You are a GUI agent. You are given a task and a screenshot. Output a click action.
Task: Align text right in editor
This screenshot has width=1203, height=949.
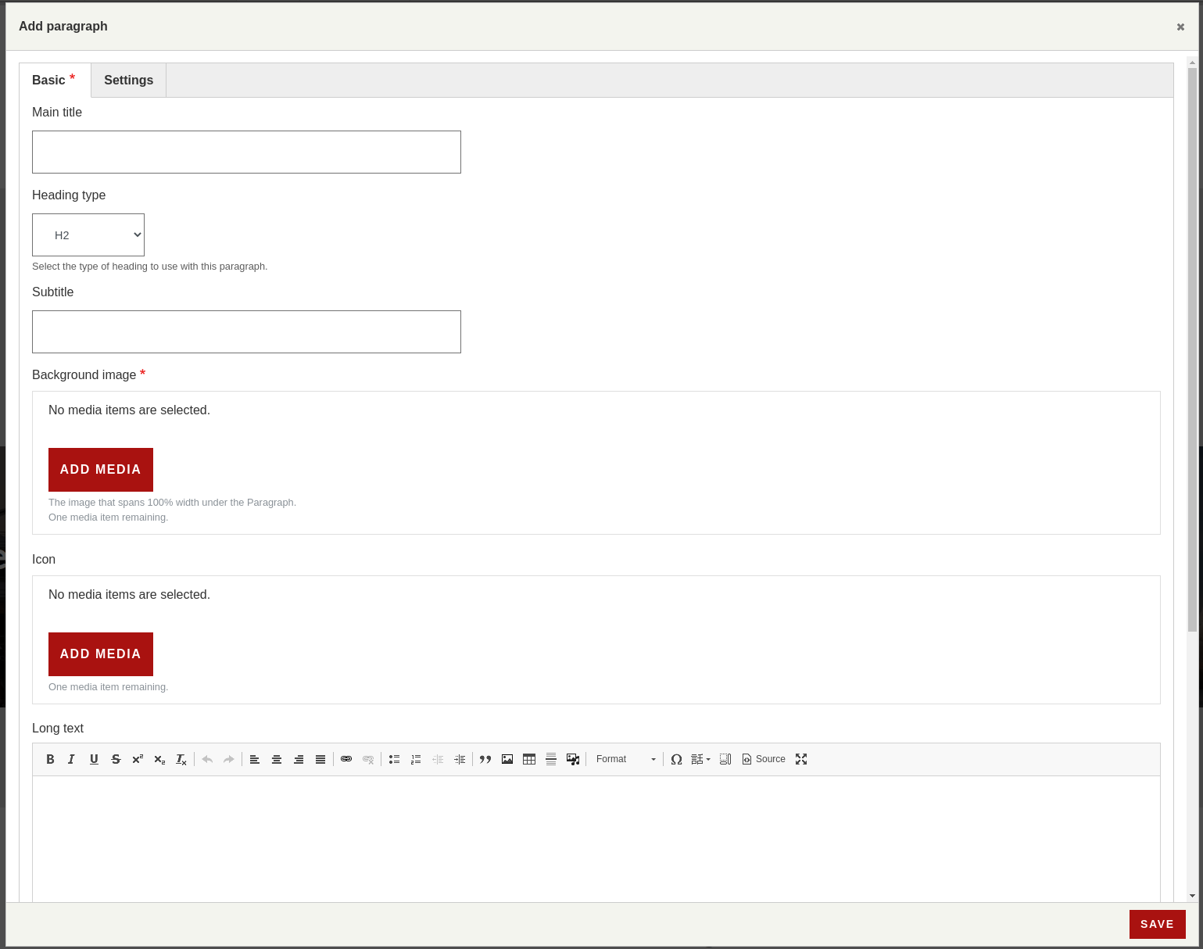pyautogui.click(x=299, y=759)
